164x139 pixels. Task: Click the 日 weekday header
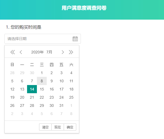[x=12, y=65]
